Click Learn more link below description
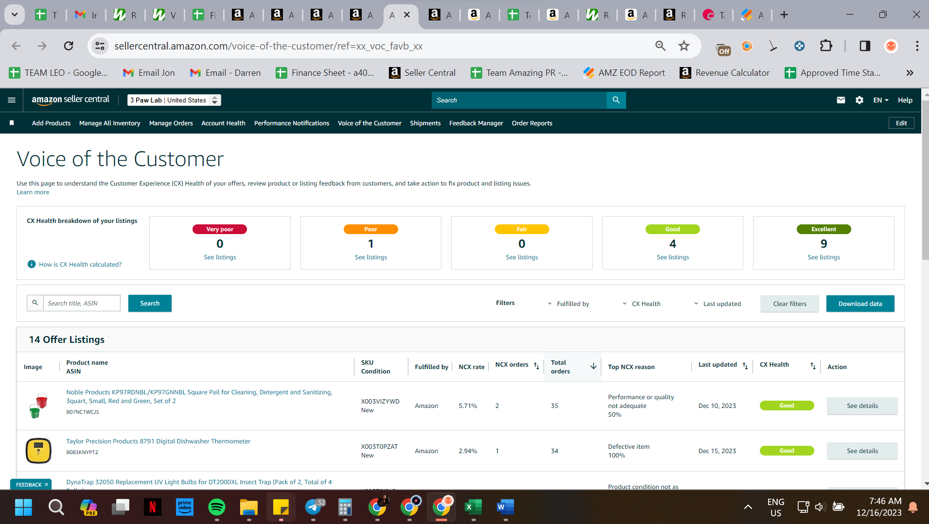 tap(33, 192)
